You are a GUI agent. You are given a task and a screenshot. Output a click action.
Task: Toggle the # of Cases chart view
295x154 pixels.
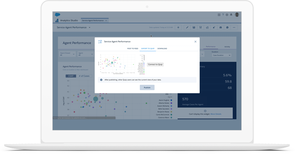click(84, 76)
